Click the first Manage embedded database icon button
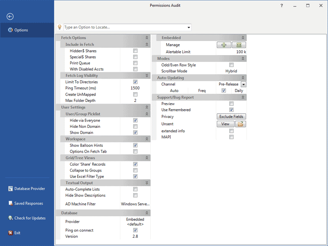Viewport: 328px width, 246px height. pos(224,45)
